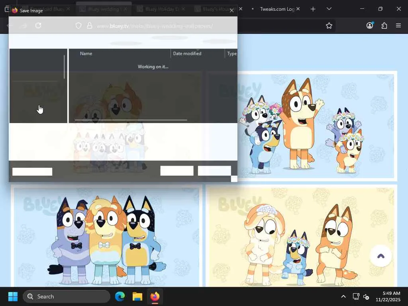Click the Firefox icon in the taskbar
The height and width of the screenshot is (306, 408).
155,296
